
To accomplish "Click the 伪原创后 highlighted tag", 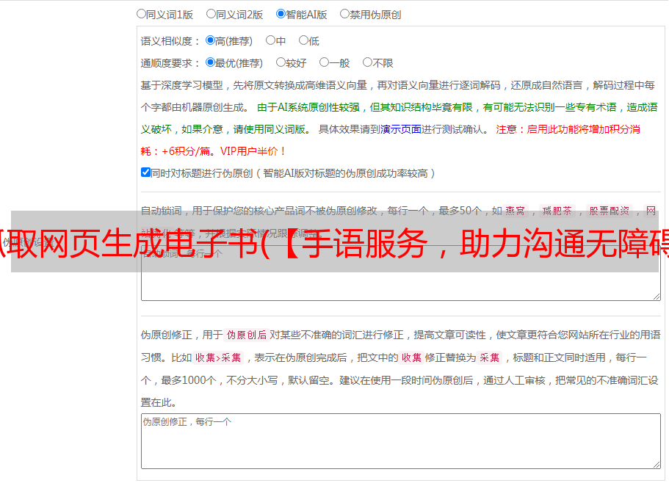I will 247,335.
